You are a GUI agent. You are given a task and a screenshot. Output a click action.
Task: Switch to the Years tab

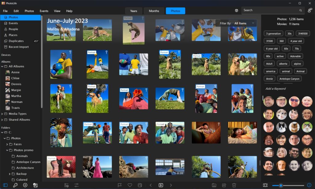134,11
